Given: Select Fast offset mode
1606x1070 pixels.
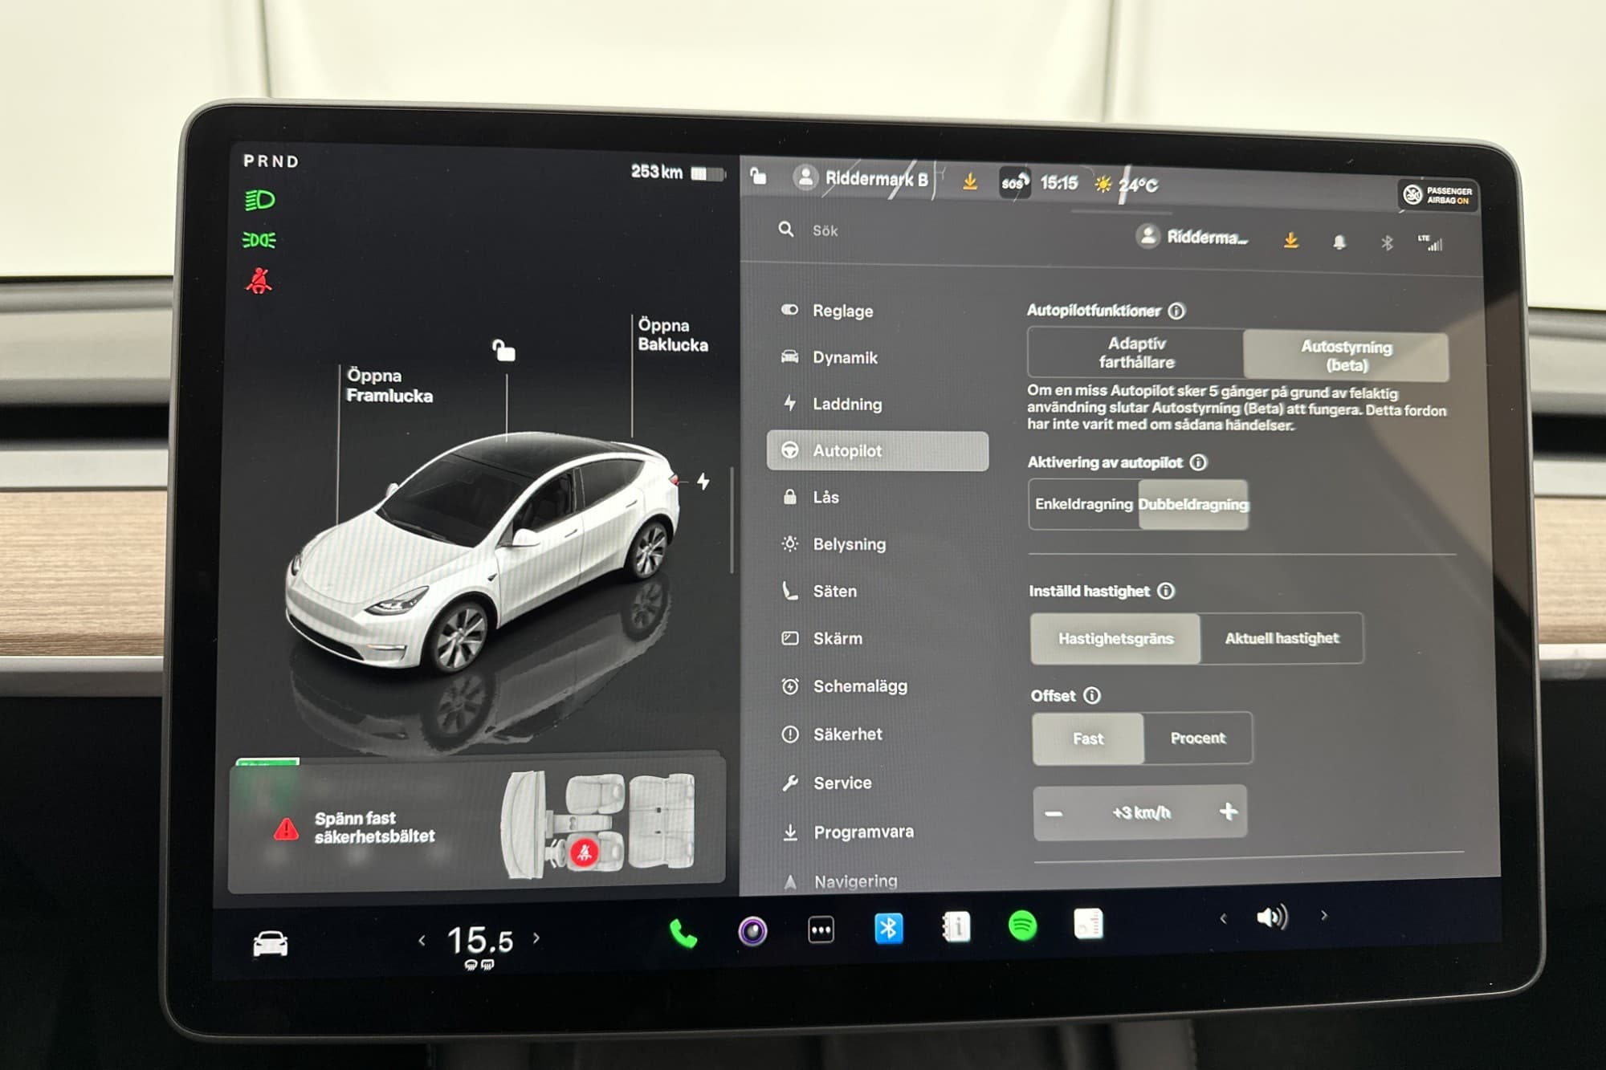Looking at the screenshot, I should coord(1088,738).
